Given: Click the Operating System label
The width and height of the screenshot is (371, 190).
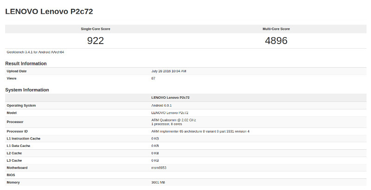Looking at the screenshot, I should pos(21,105).
